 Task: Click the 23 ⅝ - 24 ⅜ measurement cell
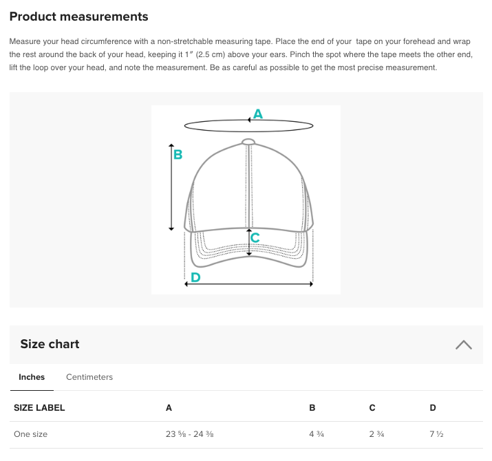click(x=193, y=434)
